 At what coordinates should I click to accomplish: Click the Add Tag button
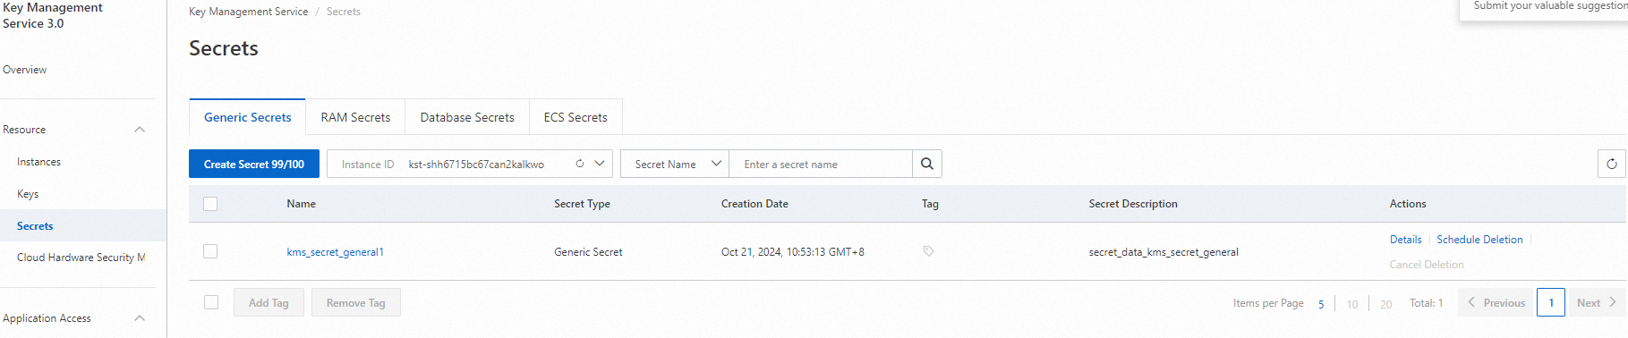coord(268,302)
